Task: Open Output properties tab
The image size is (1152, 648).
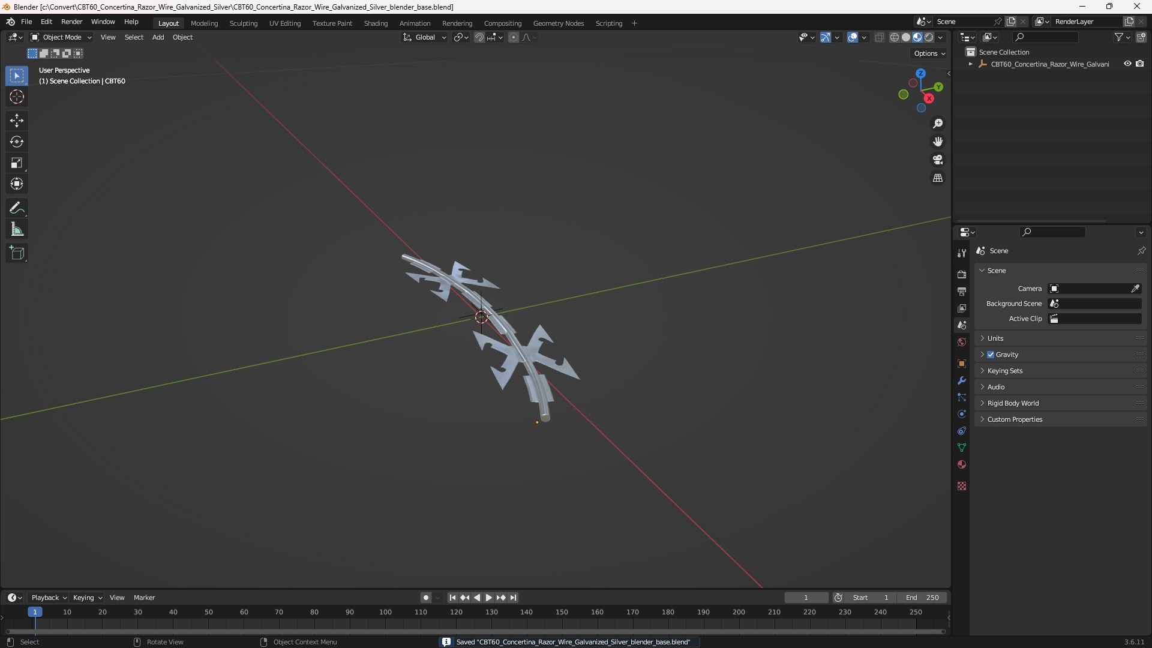Action: click(x=962, y=291)
